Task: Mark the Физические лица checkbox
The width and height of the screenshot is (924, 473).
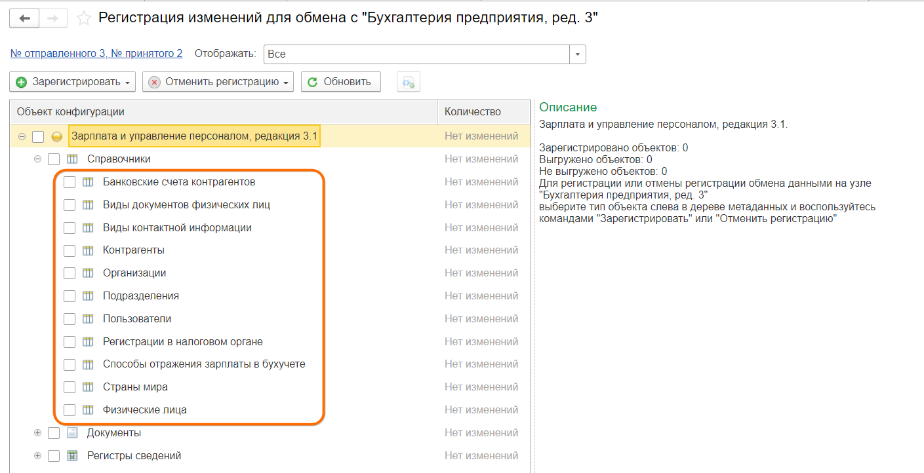Action: [x=70, y=410]
